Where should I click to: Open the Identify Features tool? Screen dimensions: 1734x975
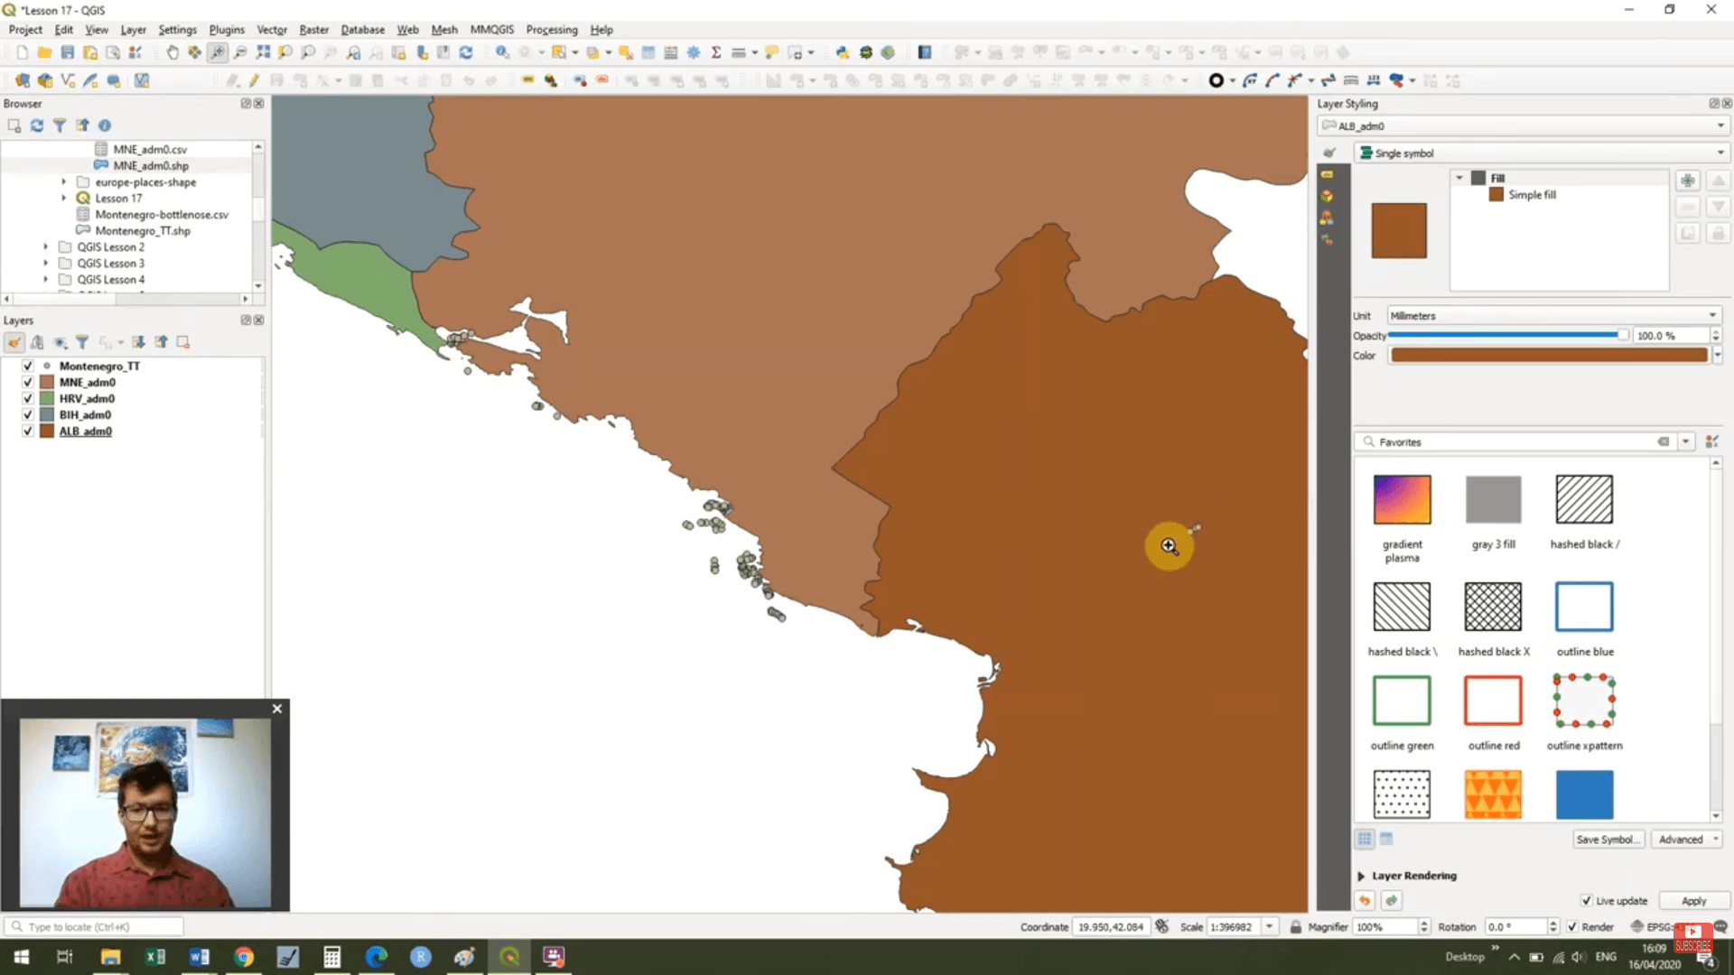pos(502,52)
